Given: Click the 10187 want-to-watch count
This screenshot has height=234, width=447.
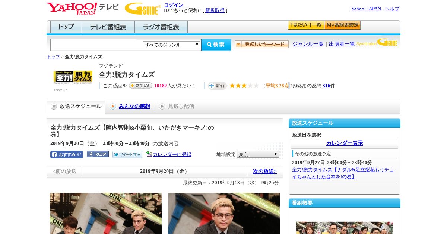Looking at the screenshot, I should (161, 86).
